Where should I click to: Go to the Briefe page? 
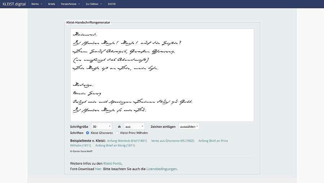(51, 4)
